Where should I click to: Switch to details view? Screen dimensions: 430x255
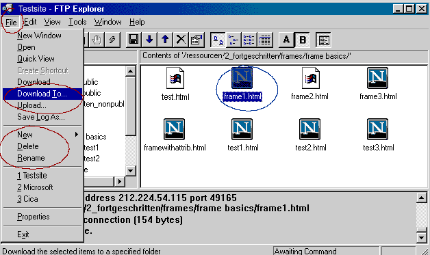264,40
